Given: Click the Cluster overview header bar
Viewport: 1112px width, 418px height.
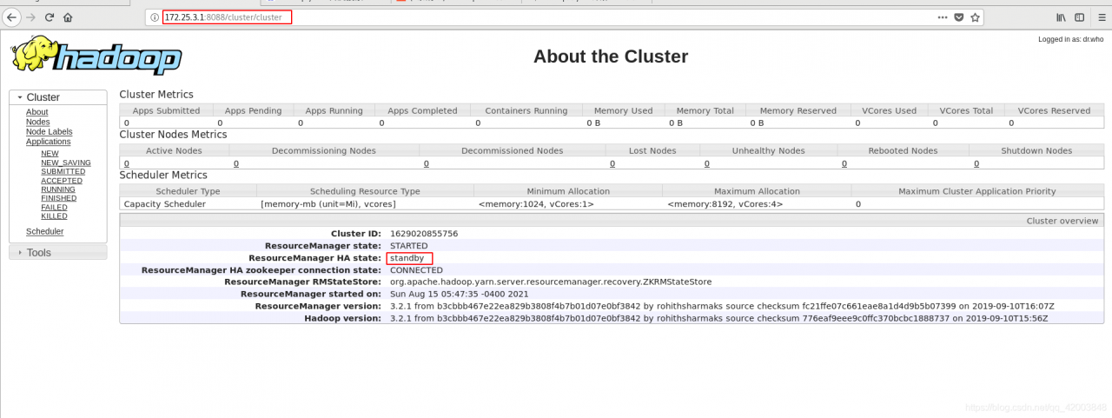Looking at the screenshot, I should coord(612,221).
